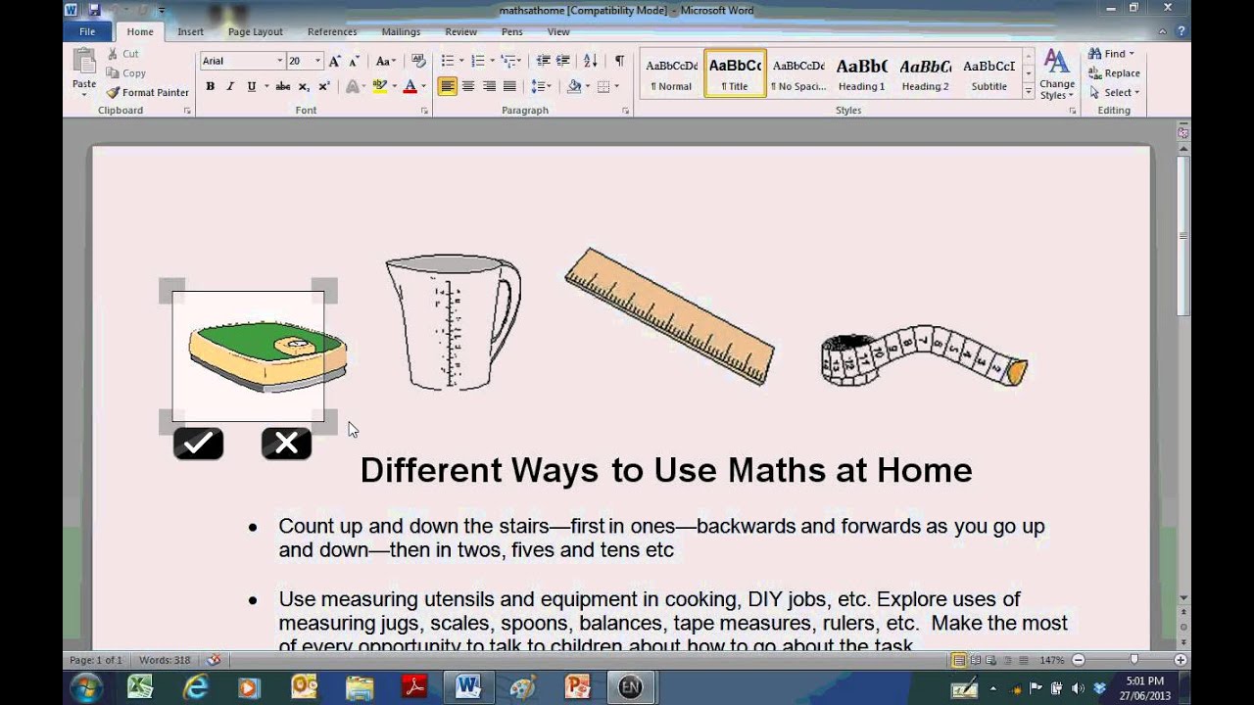Click the zoom slider handle

coord(1133,660)
